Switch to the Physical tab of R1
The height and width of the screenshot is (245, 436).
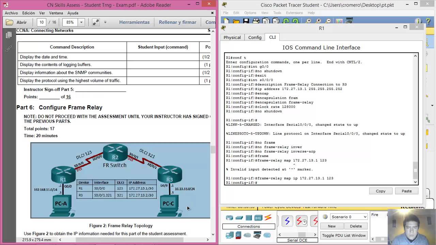232,37
